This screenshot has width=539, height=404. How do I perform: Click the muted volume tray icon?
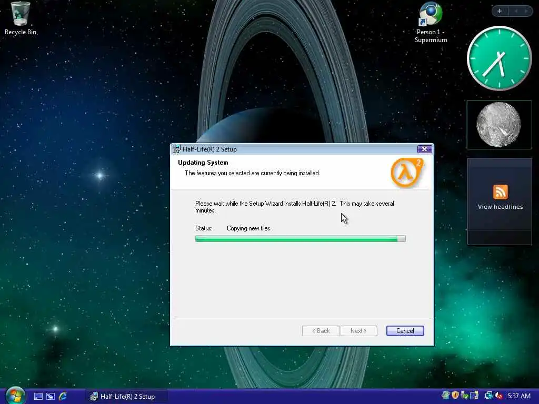click(498, 396)
